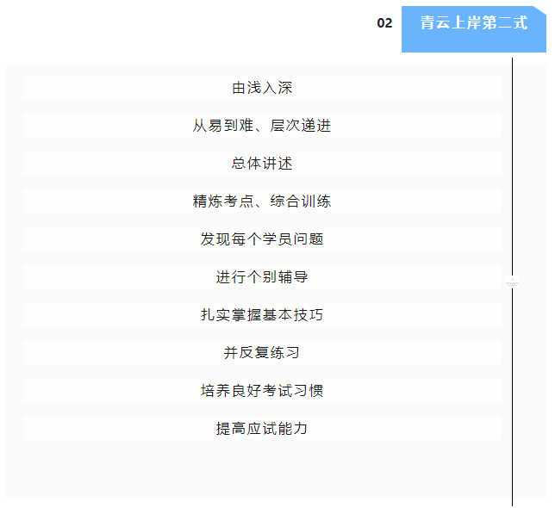The image size is (555, 508).
Task: Select the 进行个别辅导 row
Action: (x=262, y=276)
